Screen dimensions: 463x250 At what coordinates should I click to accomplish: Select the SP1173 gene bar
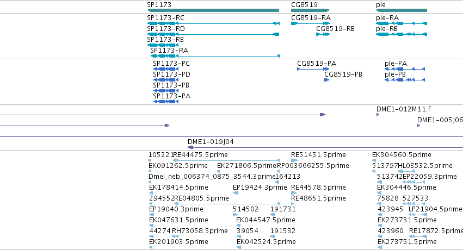(x=213, y=10)
